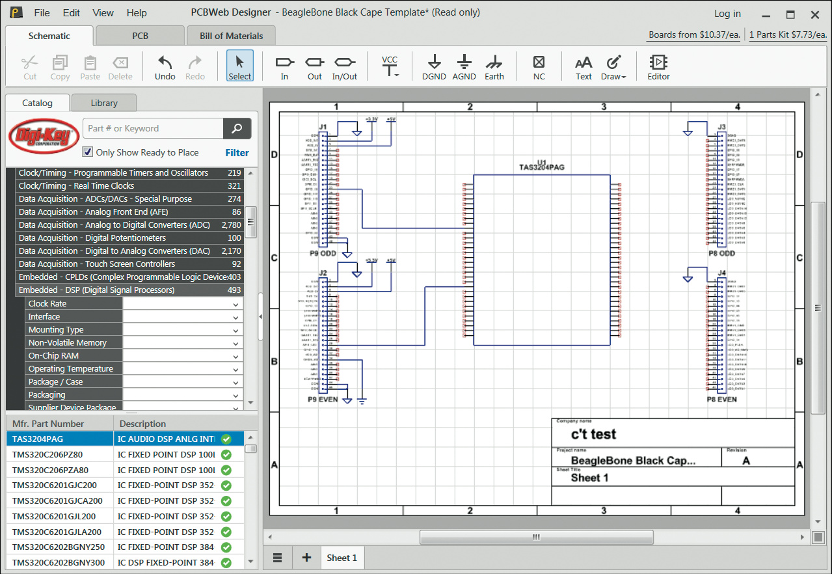Click the Filter link
The image size is (832, 574).
pyautogui.click(x=237, y=152)
